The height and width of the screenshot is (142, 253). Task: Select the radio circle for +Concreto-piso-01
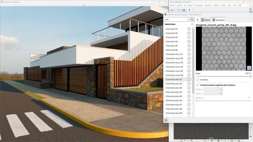189,80
